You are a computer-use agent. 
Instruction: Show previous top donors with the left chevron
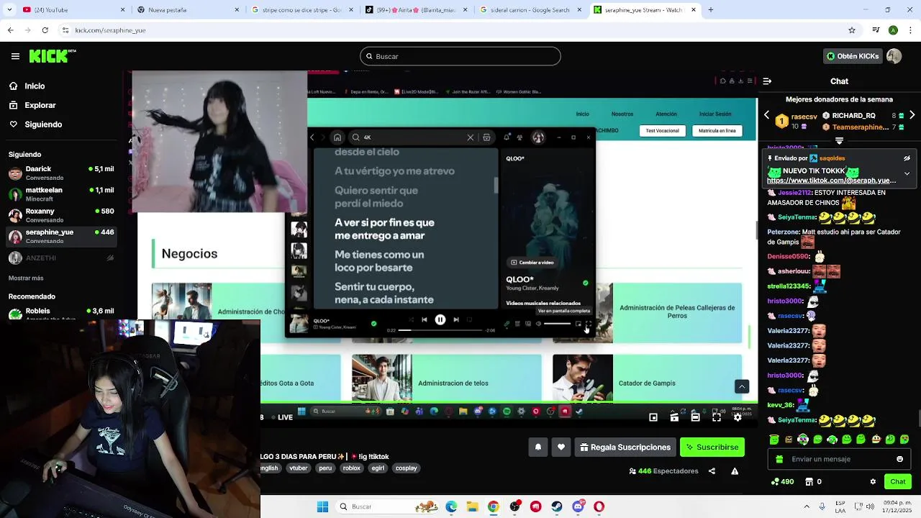point(766,115)
